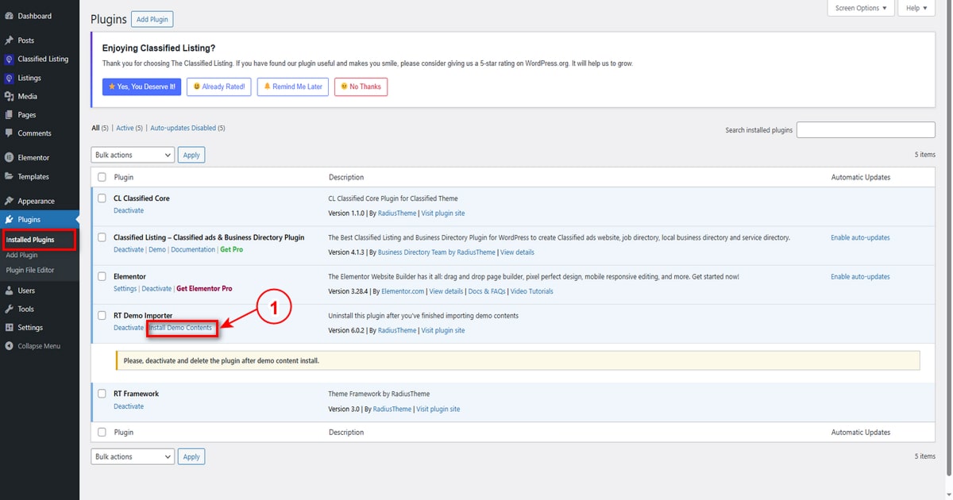
Task: Click the Media icon in sidebar
Action: [9, 96]
